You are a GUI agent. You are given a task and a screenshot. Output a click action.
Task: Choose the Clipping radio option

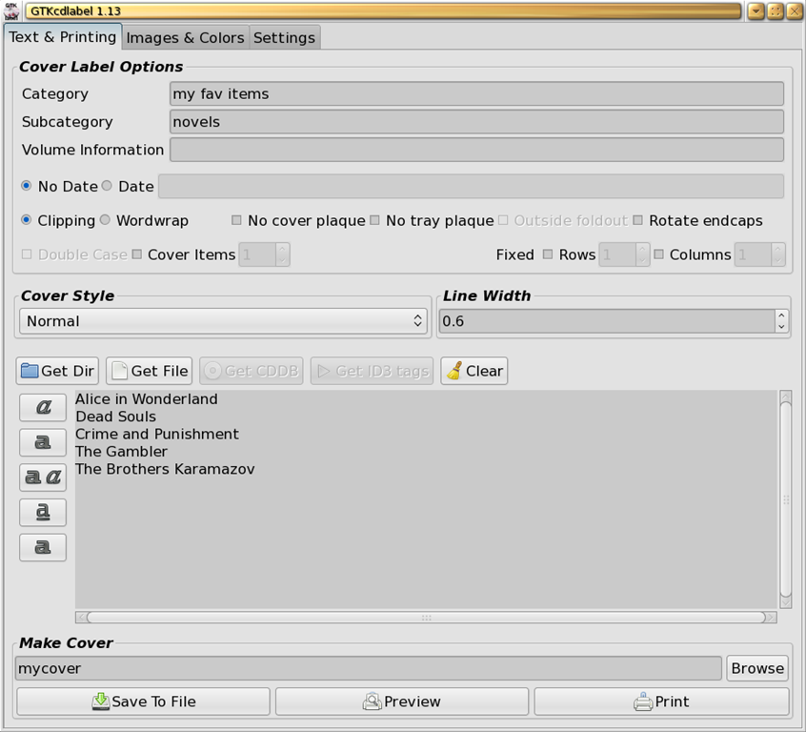27,220
